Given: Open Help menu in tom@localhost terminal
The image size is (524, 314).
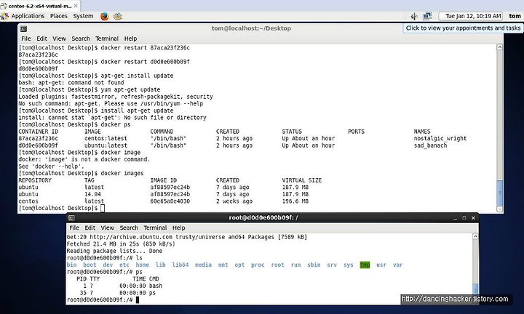Looking at the screenshot, I should click(130, 39).
